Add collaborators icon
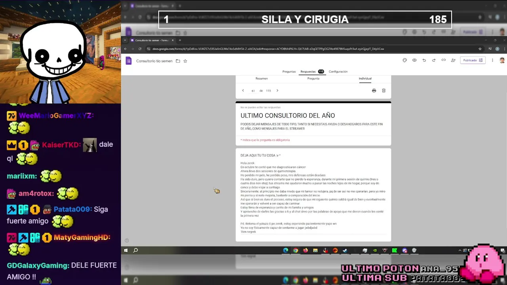 tap(453, 60)
